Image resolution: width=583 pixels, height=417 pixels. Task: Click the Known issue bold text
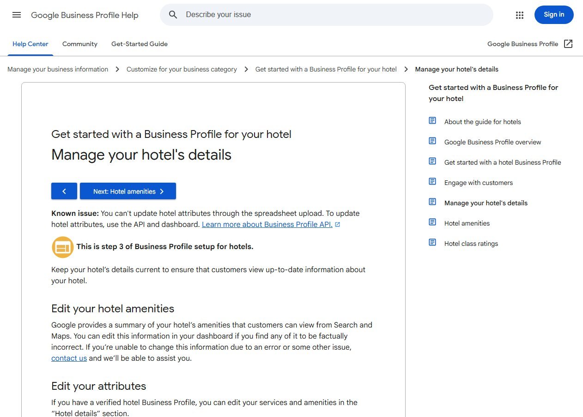tap(75, 214)
